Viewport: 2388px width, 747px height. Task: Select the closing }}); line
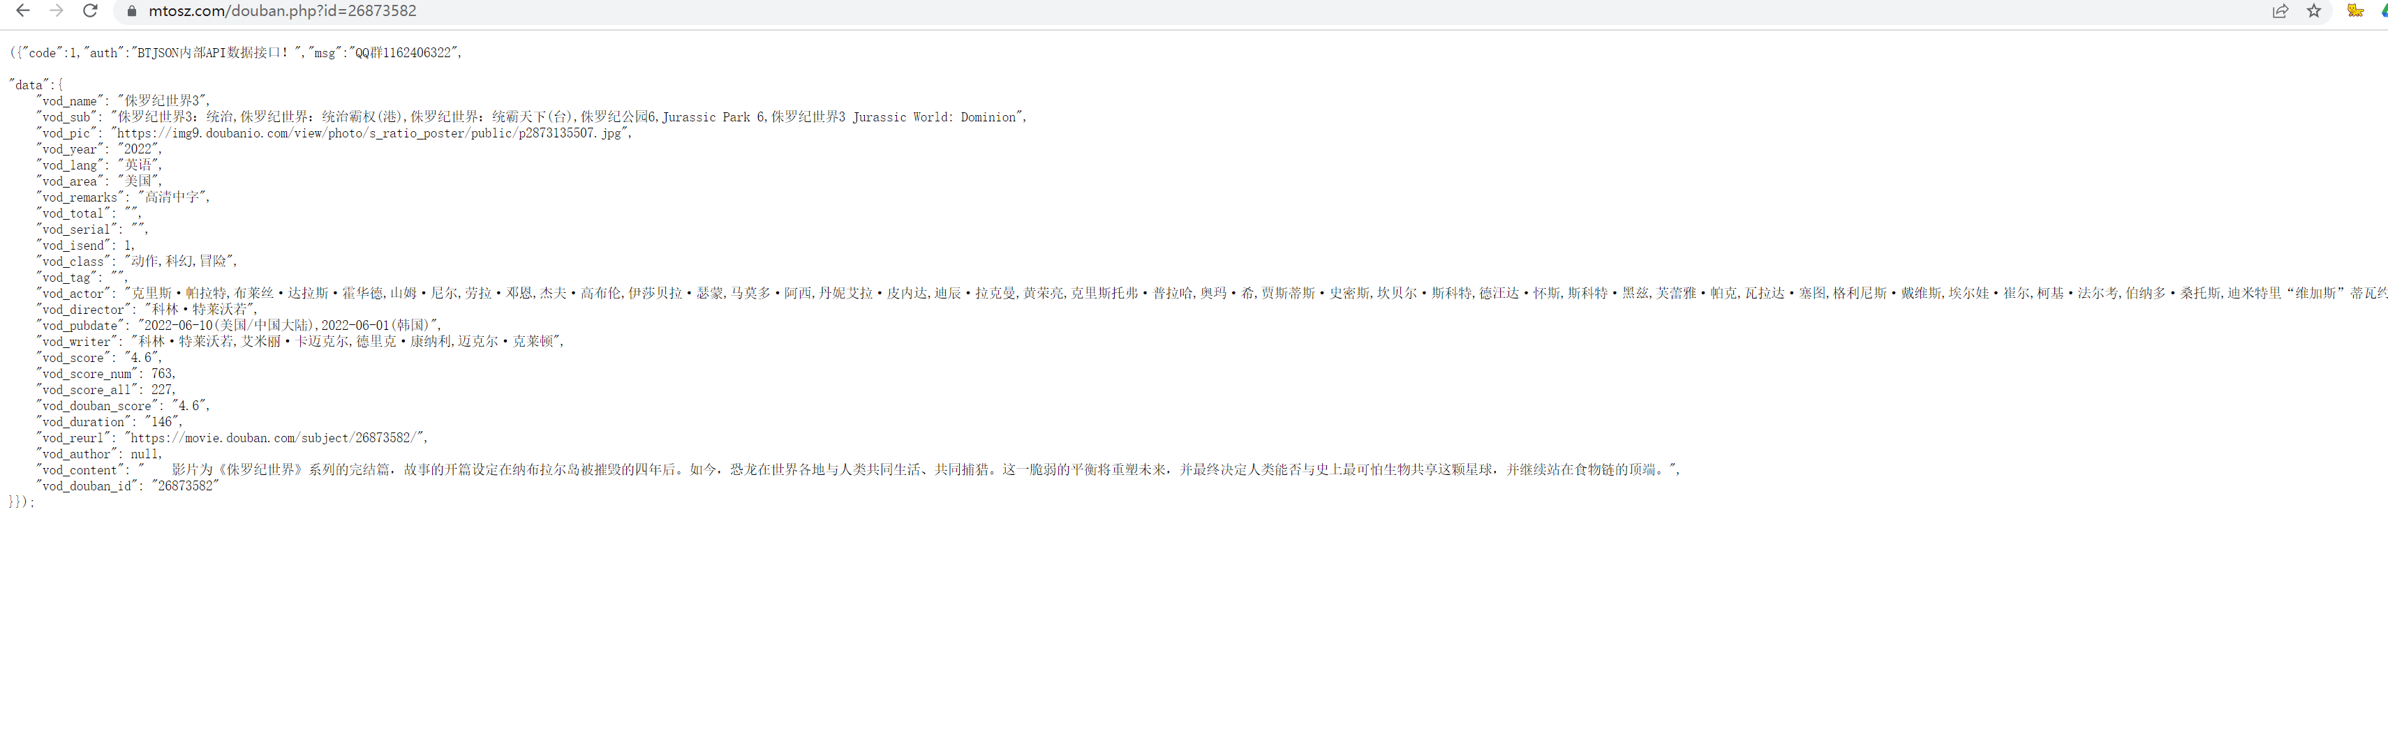pos(22,501)
